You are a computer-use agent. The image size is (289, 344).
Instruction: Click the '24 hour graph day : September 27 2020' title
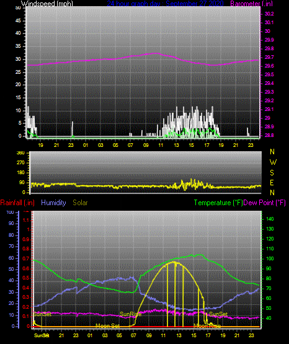(165, 3)
